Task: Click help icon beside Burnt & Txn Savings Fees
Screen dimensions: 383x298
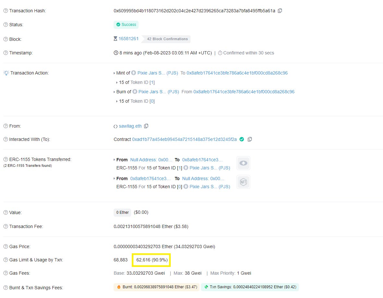Action: coord(6,288)
